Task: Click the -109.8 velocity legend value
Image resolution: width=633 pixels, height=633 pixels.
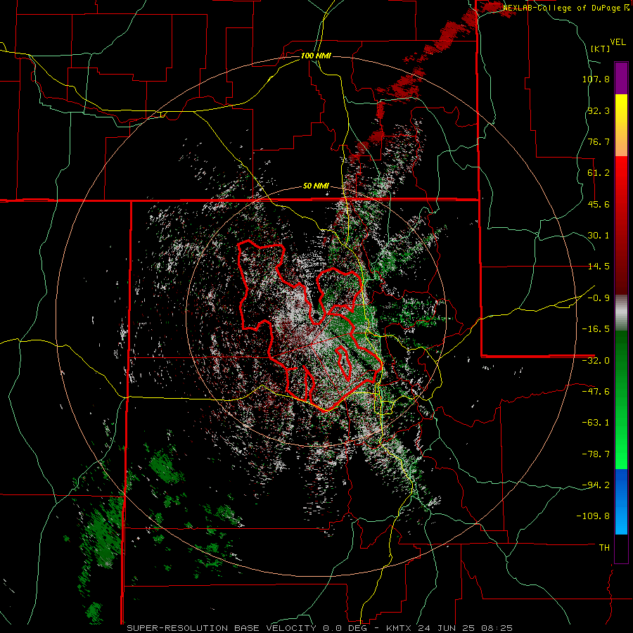Action: [593, 516]
